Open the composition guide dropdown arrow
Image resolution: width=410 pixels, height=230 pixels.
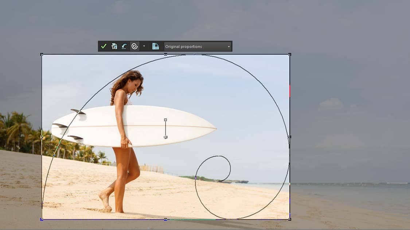pos(144,47)
